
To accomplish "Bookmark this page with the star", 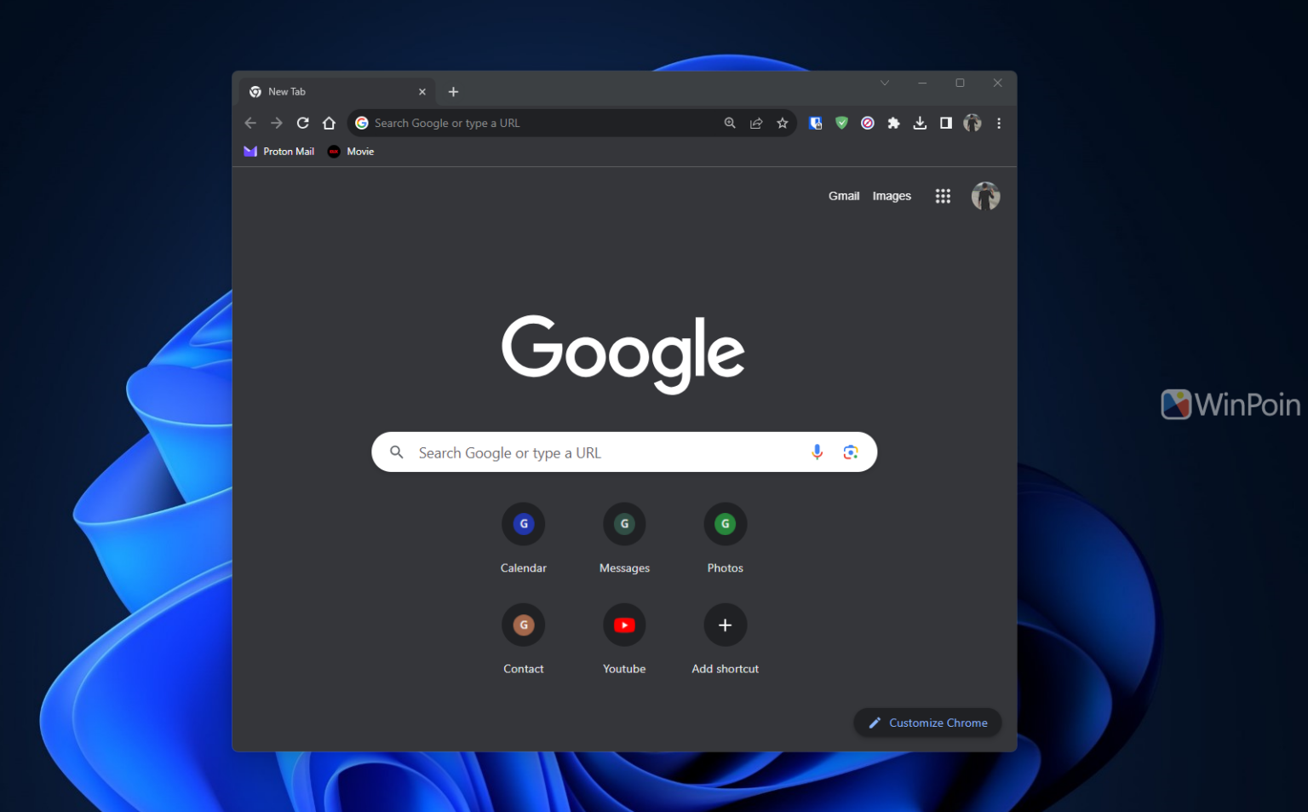I will (x=783, y=123).
